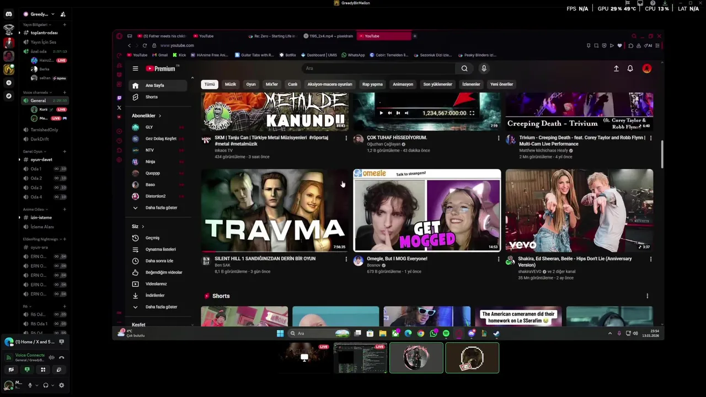Open Discord user settings gear

[61, 385]
